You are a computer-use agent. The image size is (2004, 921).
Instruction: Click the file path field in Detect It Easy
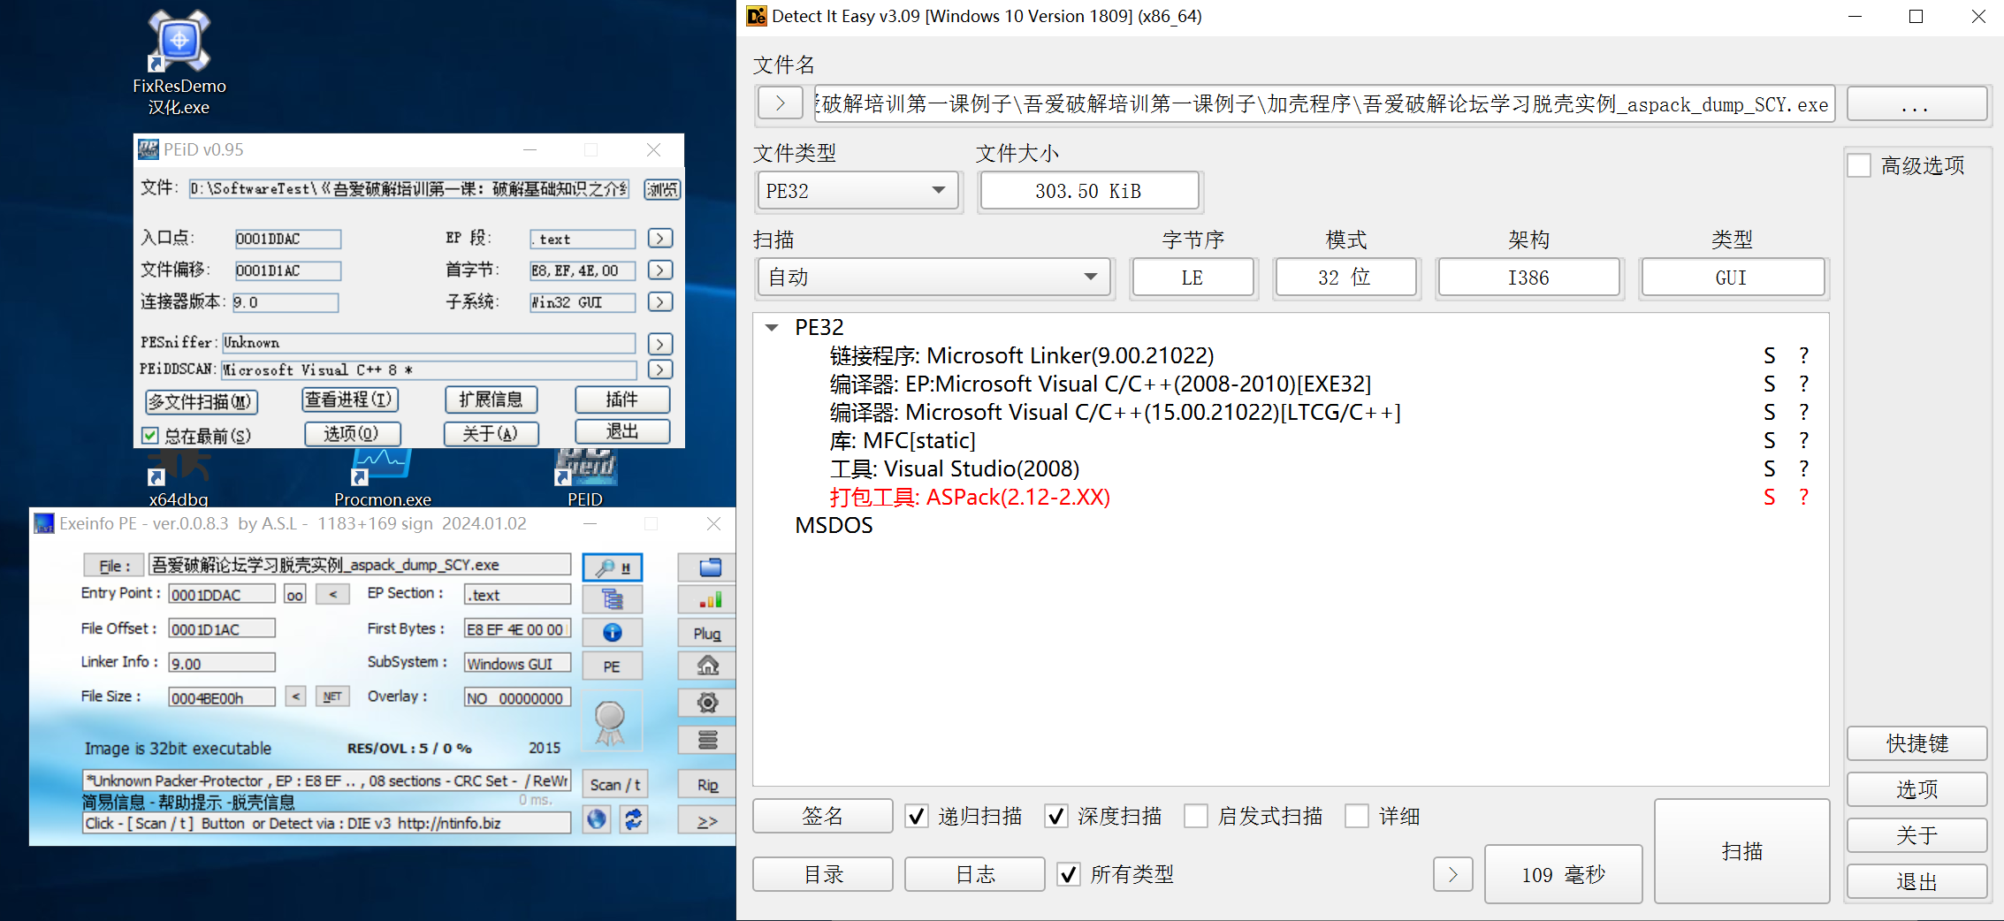click(x=1323, y=104)
